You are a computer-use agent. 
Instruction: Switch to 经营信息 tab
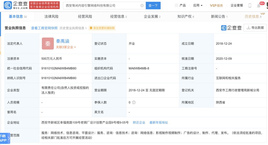point(118,16)
